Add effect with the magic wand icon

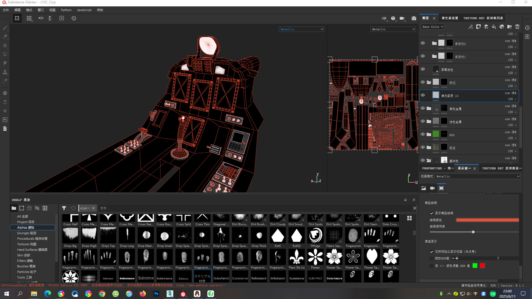tap(471, 27)
